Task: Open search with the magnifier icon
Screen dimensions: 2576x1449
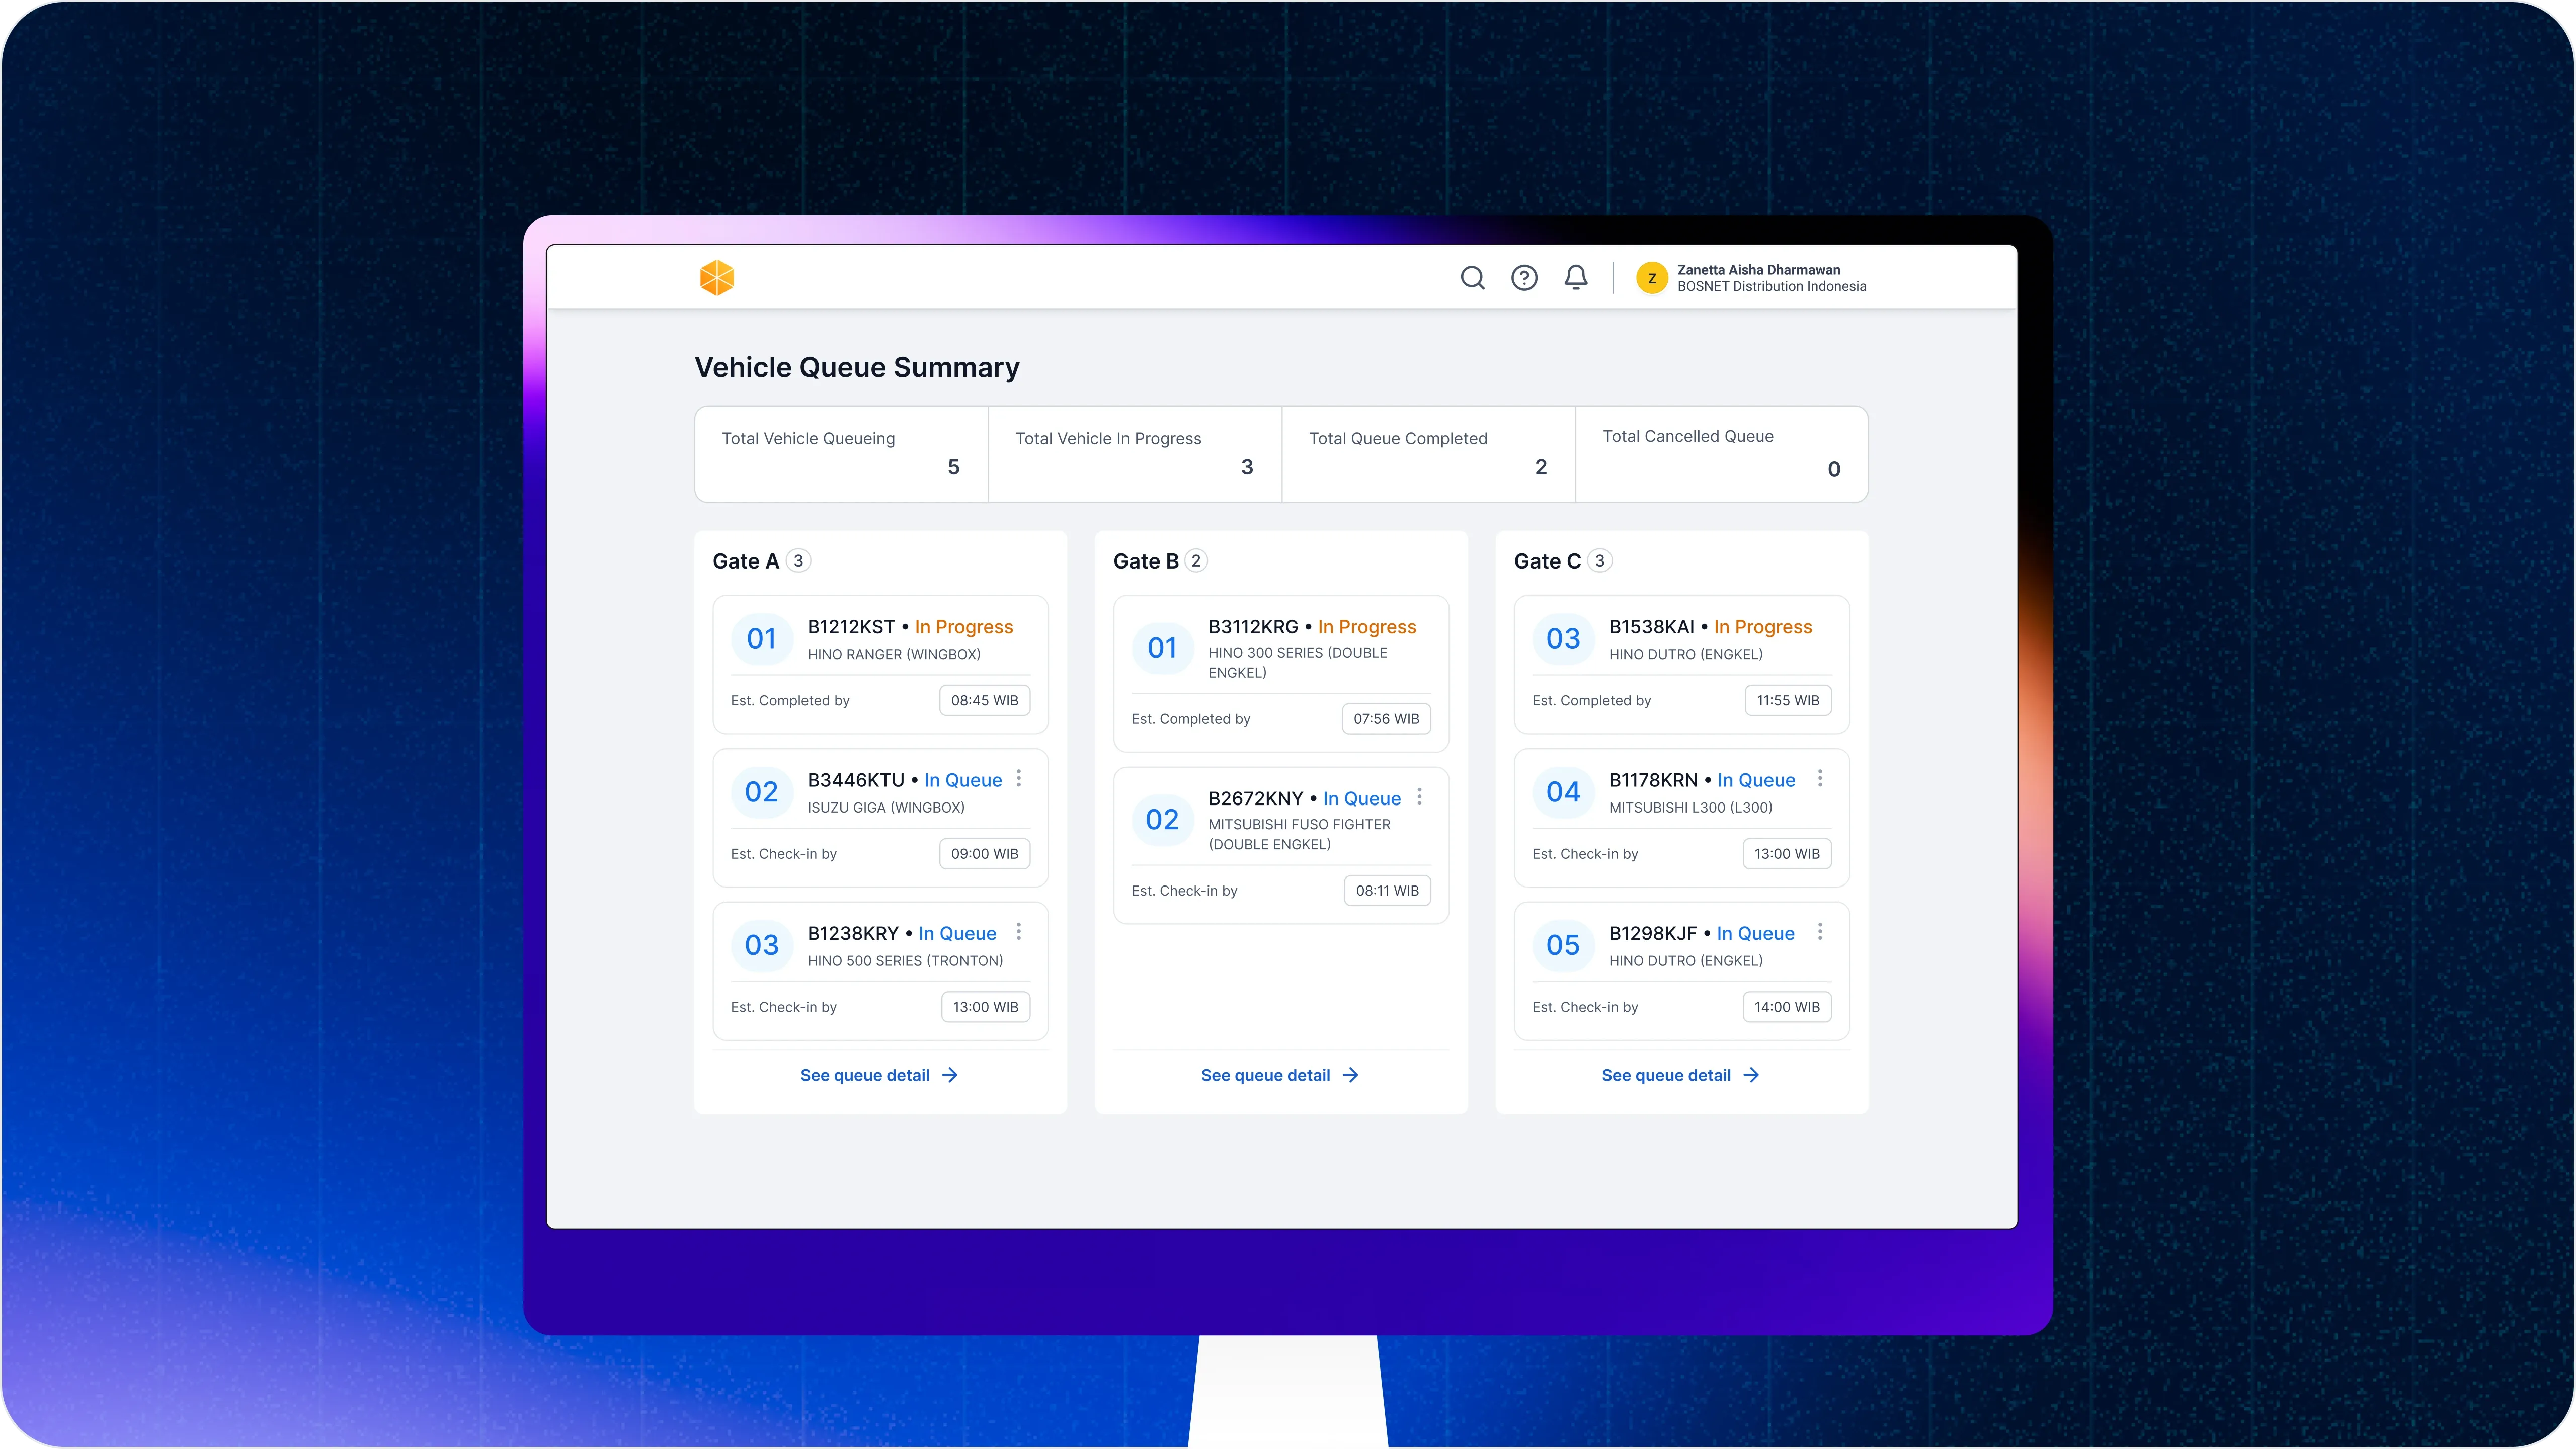Action: (x=1472, y=277)
